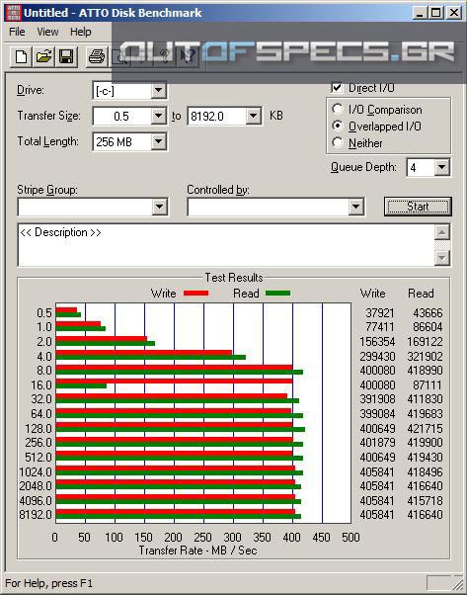This screenshot has height=595, width=467.
Task: Open the File menu
Action: (17, 32)
